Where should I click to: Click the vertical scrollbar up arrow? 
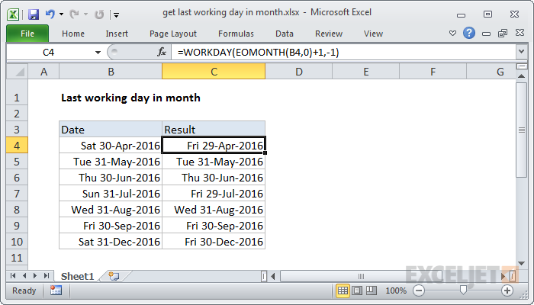point(521,76)
